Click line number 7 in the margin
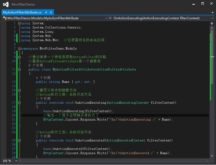The width and height of the screenshot is (216, 165). click(x=15, y=49)
